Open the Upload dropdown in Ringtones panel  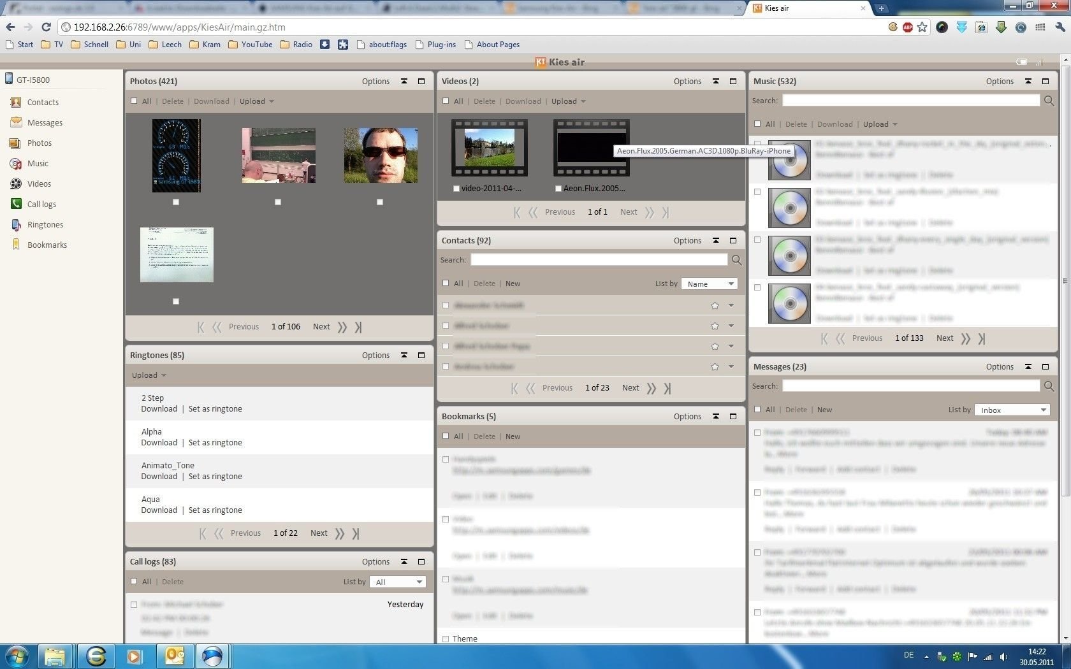point(149,375)
